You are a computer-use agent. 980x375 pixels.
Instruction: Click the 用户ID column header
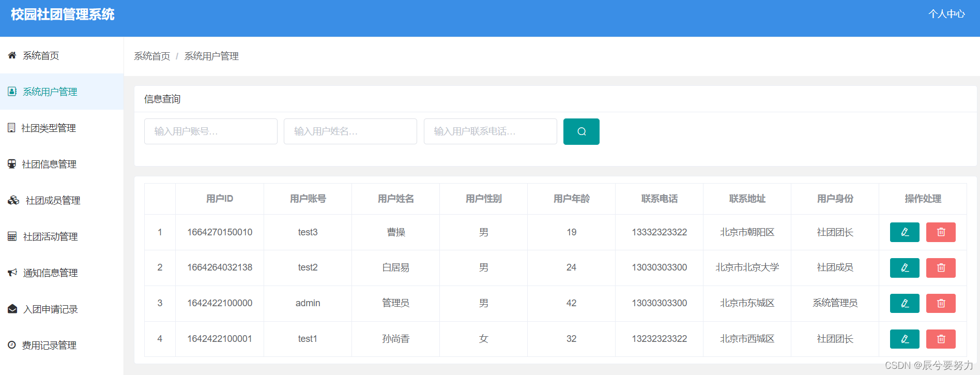[220, 199]
